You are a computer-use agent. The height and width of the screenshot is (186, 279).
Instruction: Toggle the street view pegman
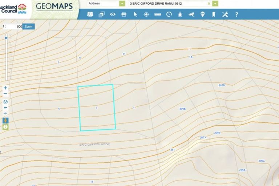coord(5,120)
